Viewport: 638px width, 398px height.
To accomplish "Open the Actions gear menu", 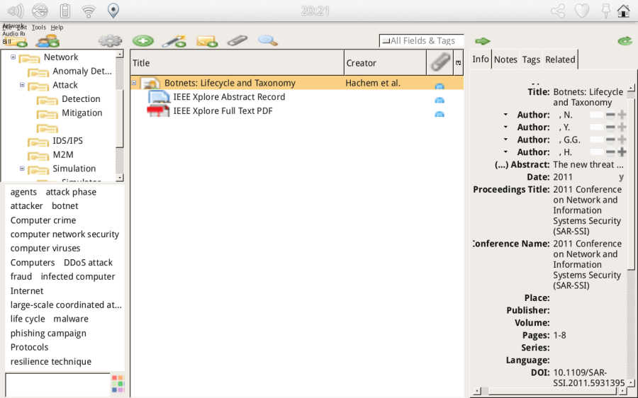I will click(x=110, y=41).
